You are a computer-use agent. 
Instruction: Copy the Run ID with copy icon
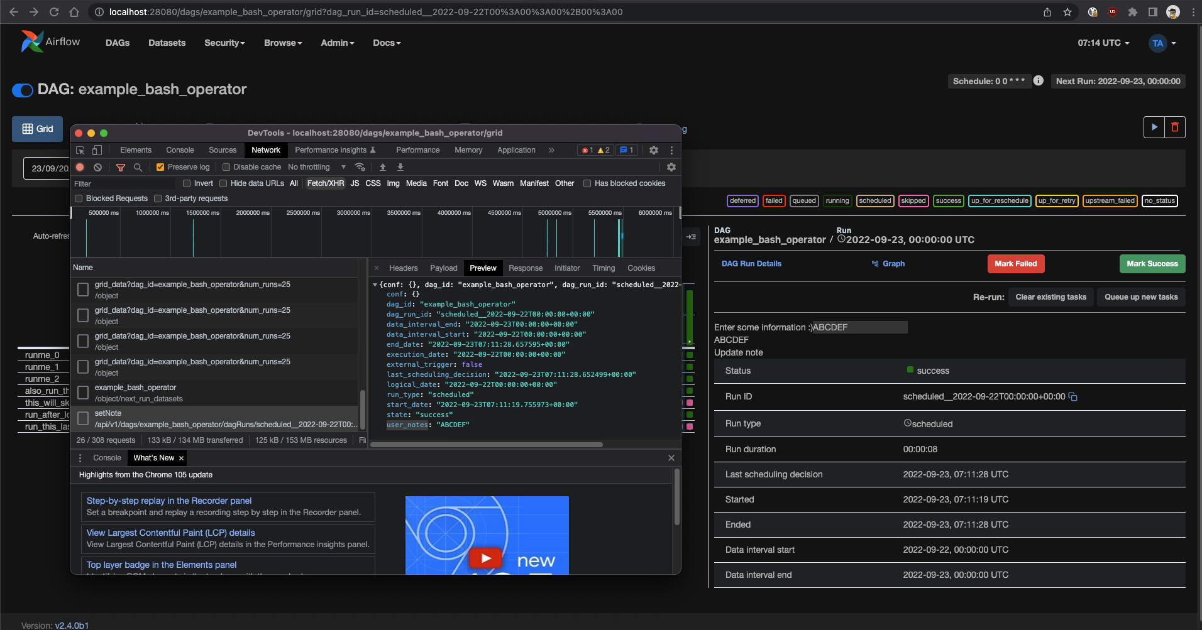(x=1073, y=396)
